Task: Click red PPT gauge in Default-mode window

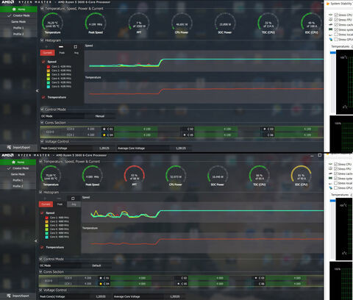Action: pos(134,176)
